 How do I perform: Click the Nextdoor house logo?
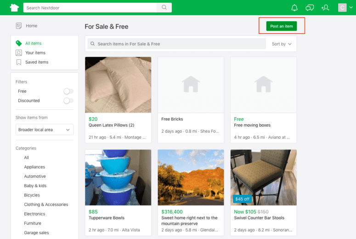tap(14, 7)
